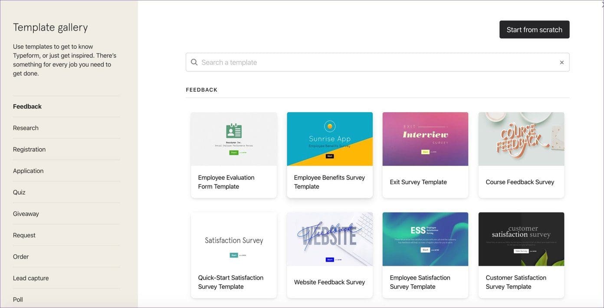604x308 pixels.
Task: Click Employee Satisfaction Survey Template title
Action: click(420, 282)
